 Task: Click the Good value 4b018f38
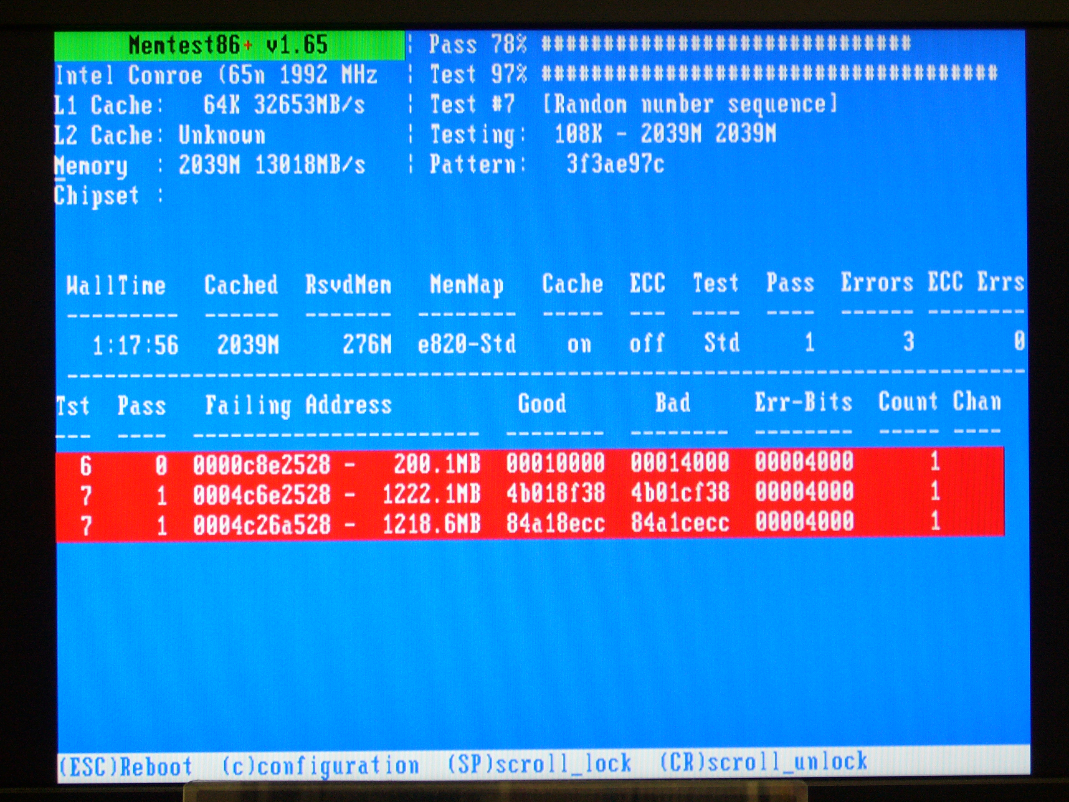[x=555, y=493]
